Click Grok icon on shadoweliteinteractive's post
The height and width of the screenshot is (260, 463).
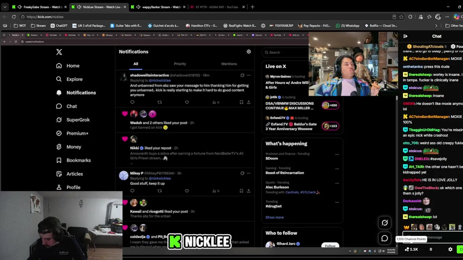coord(242,75)
